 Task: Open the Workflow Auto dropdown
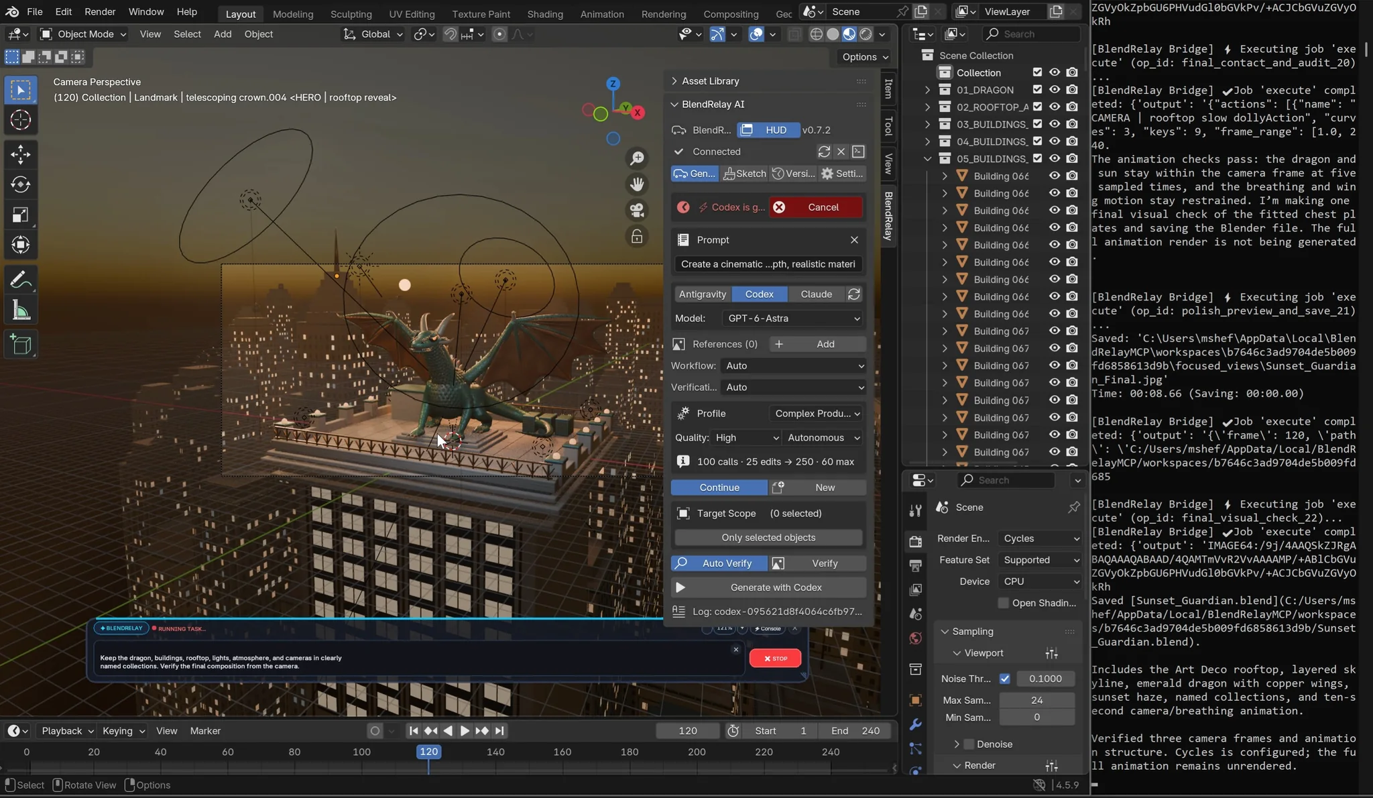point(794,365)
